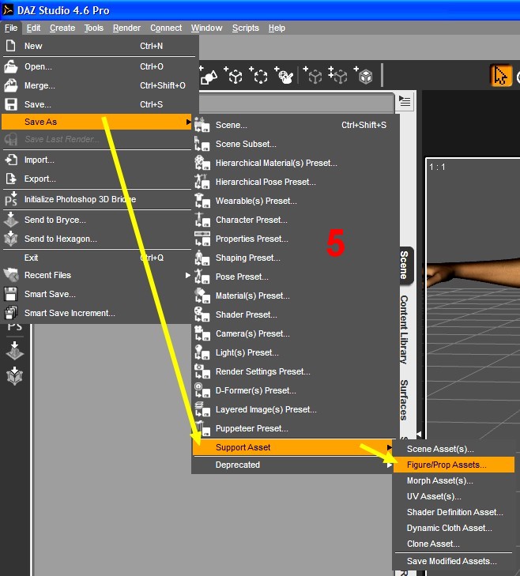
Task: Open the Connect menu
Action: click(x=166, y=28)
